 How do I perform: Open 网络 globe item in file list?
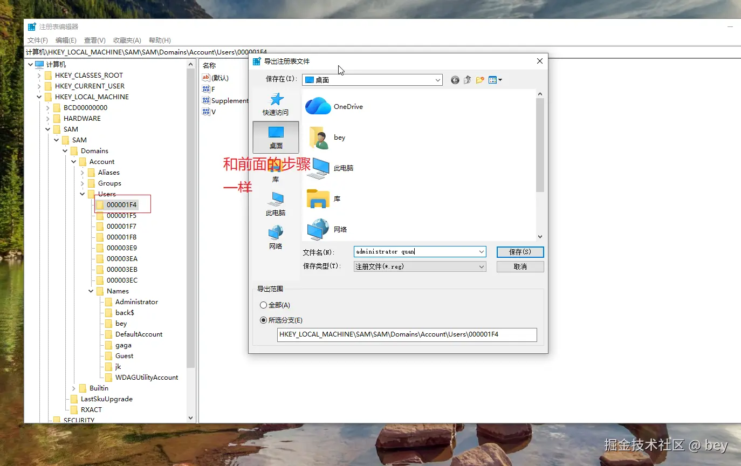(327, 229)
